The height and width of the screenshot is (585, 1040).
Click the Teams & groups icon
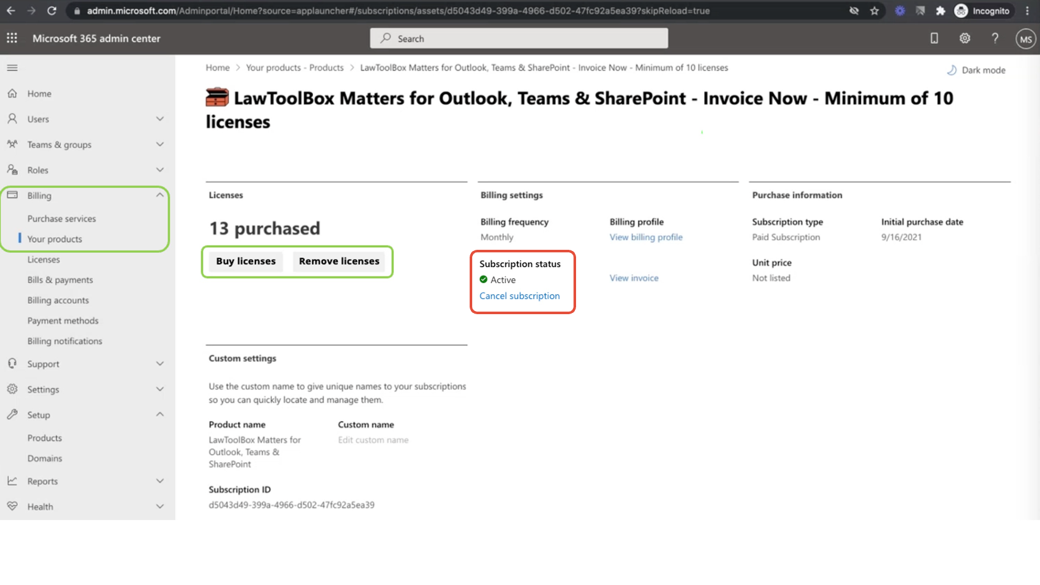point(12,144)
